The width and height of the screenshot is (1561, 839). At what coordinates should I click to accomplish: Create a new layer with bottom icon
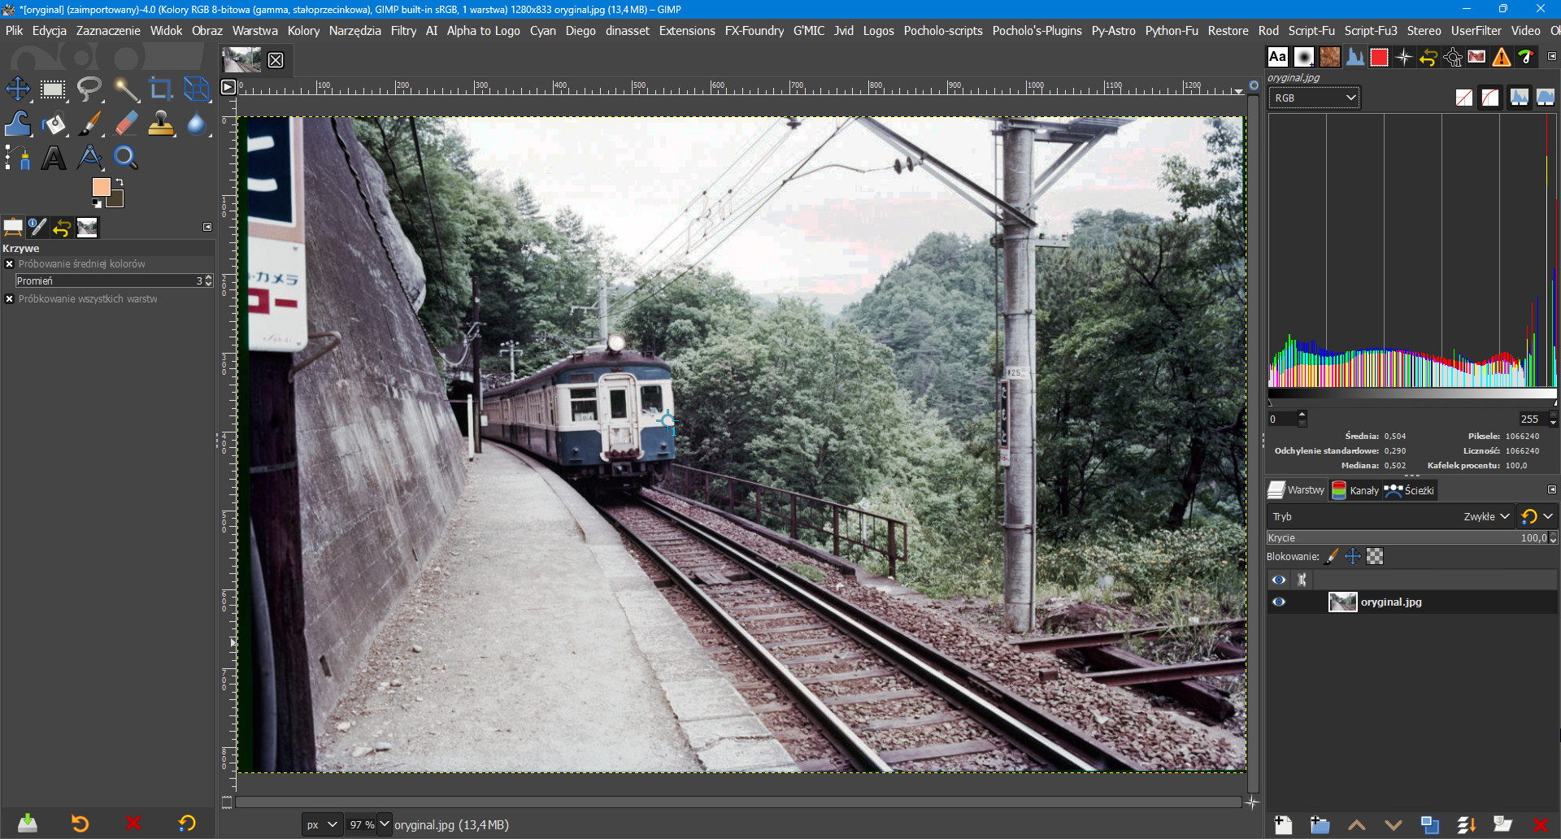click(x=1283, y=825)
